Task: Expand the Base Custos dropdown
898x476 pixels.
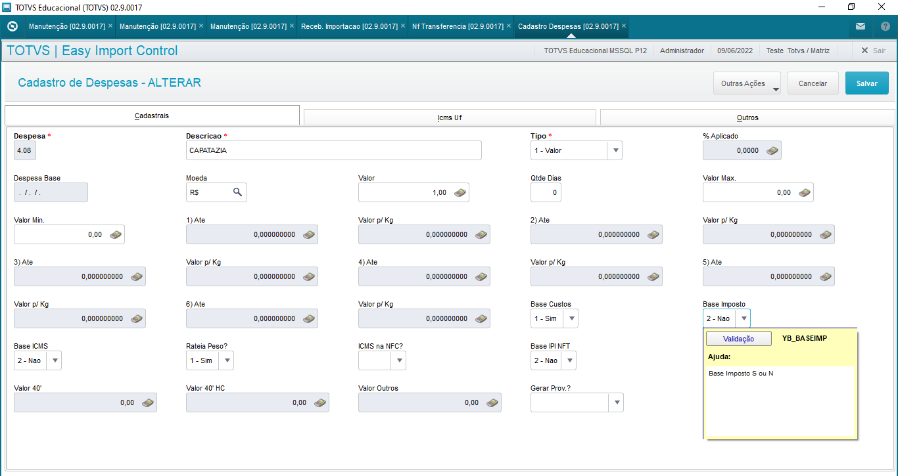Action: [x=571, y=318]
